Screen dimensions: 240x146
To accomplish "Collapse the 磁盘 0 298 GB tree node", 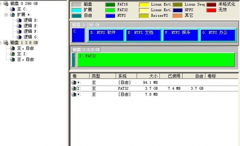I will click(0, 4).
